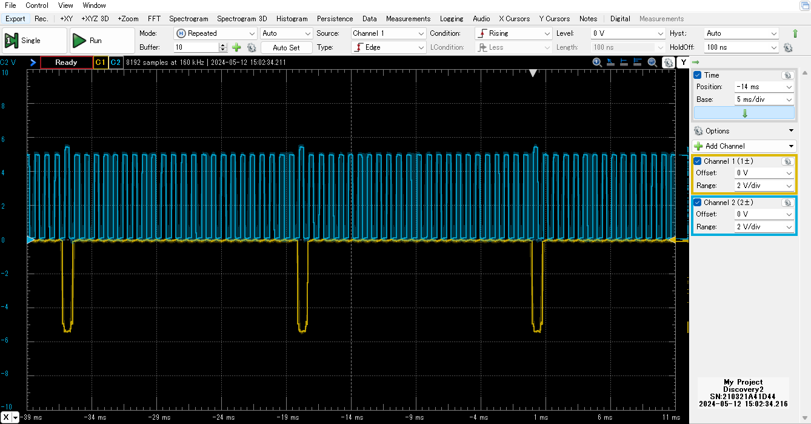Open the Histogram view
This screenshot has width=811, height=424.
point(292,19)
